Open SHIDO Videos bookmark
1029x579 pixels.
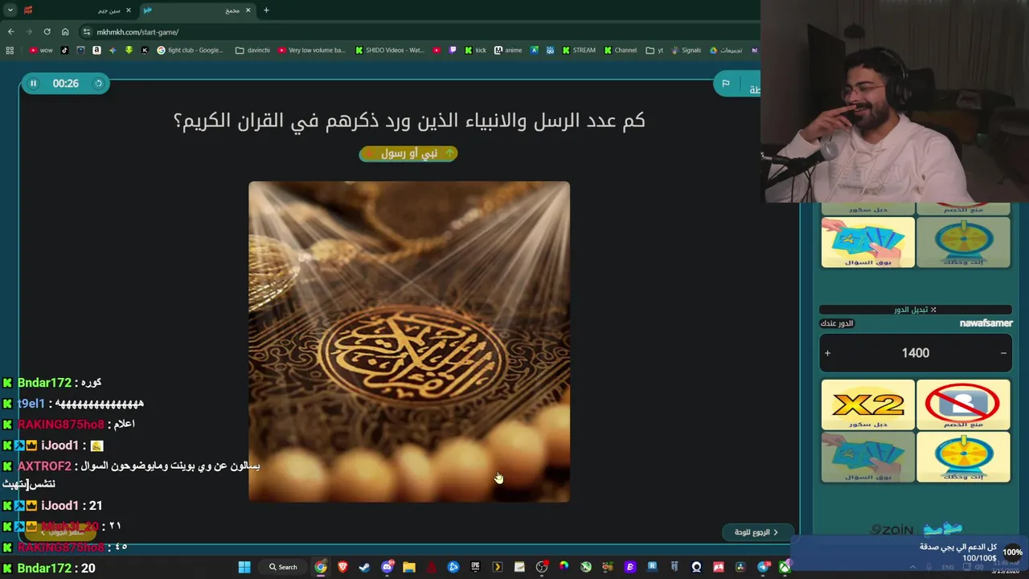389,50
